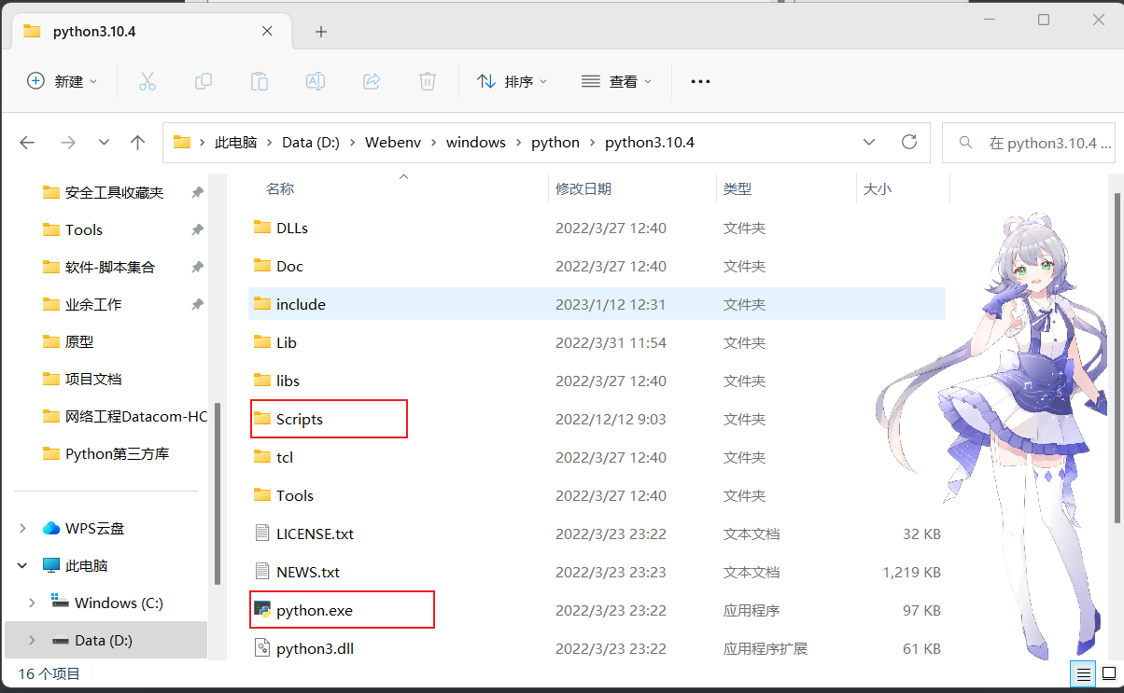Click the Rename icon in toolbar

tap(316, 81)
